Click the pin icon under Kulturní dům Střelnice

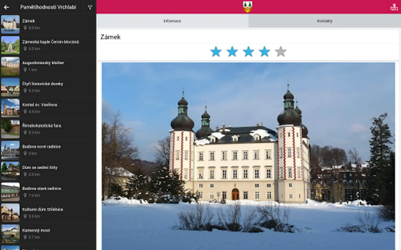(x=25, y=216)
